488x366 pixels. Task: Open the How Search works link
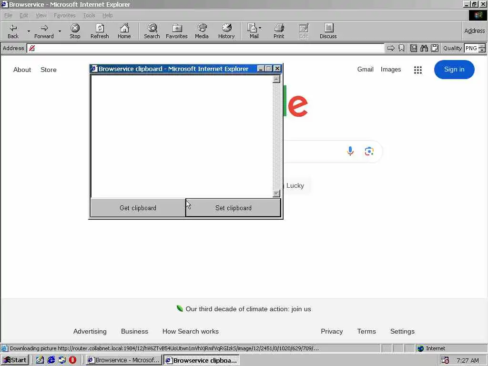[191, 332]
